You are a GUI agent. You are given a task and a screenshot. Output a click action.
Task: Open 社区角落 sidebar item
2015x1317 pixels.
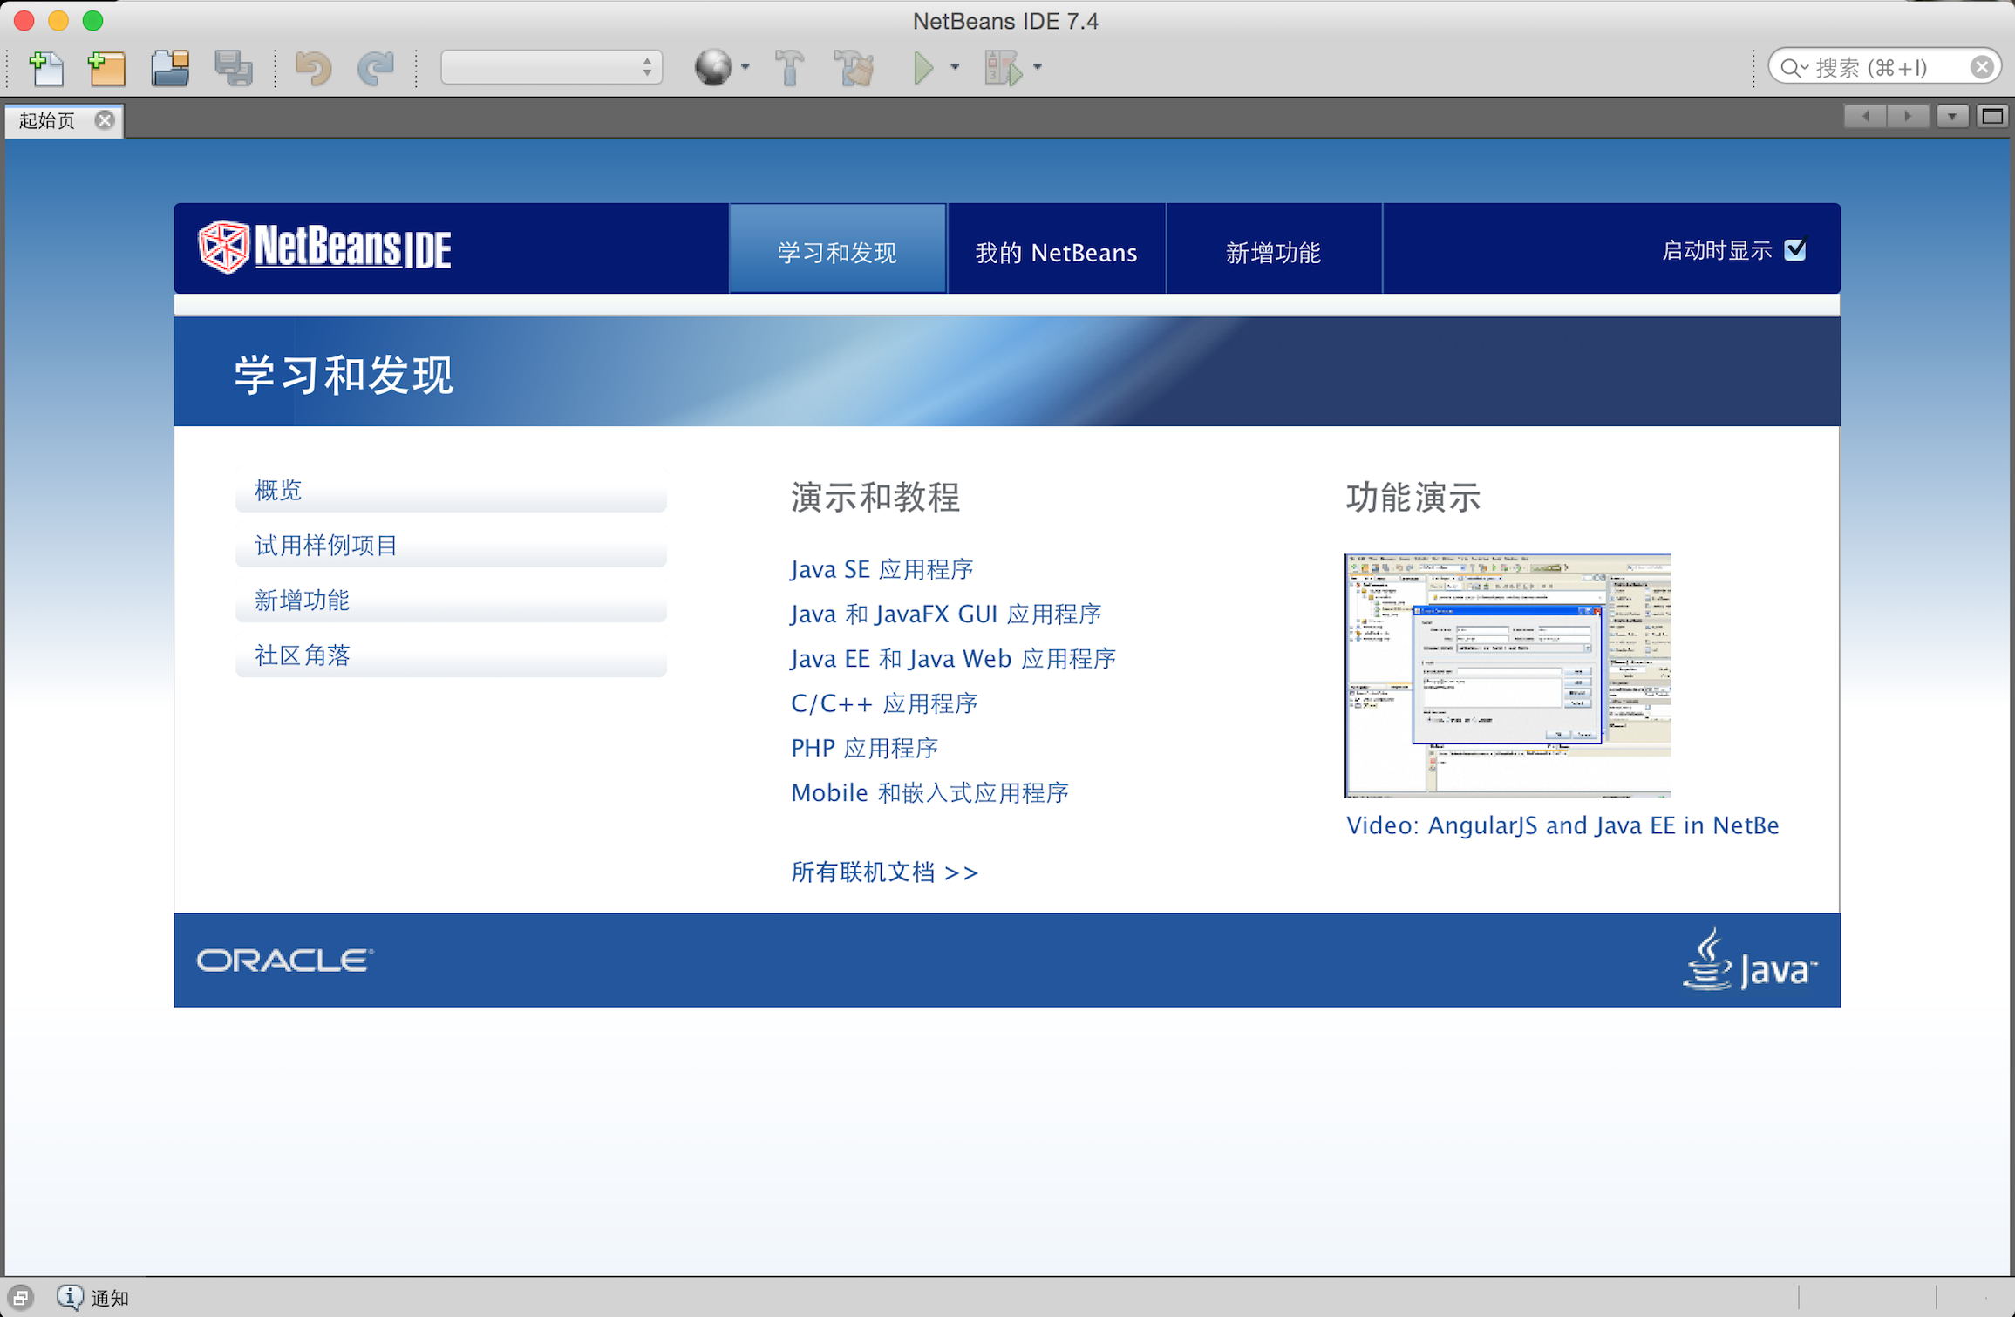tap(451, 655)
